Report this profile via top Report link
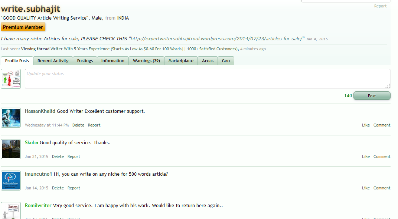Viewport: 398px width, 219px height. (380, 6)
